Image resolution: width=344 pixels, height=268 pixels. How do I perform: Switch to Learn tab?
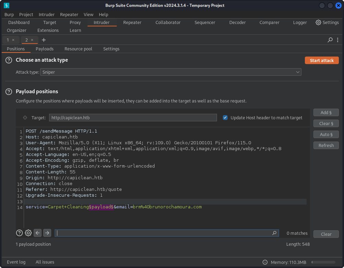tap(75, 30)
